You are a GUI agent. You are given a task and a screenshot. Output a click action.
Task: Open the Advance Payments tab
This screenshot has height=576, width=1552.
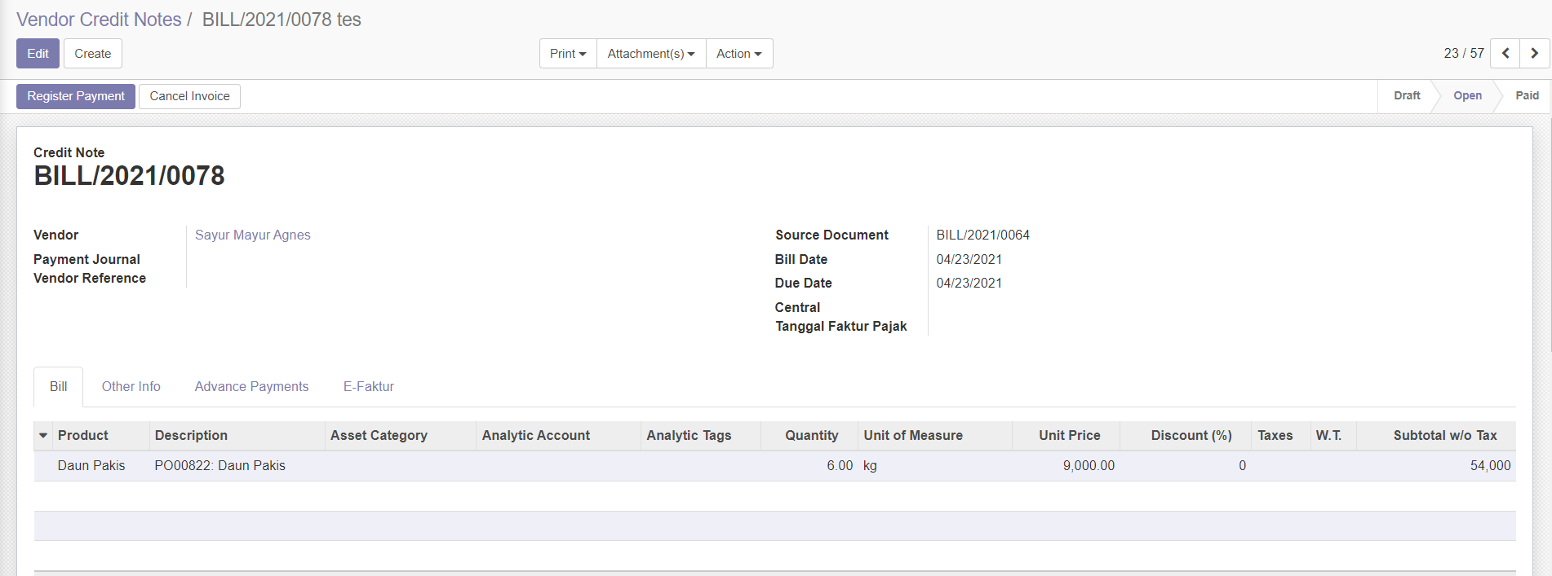251,387
